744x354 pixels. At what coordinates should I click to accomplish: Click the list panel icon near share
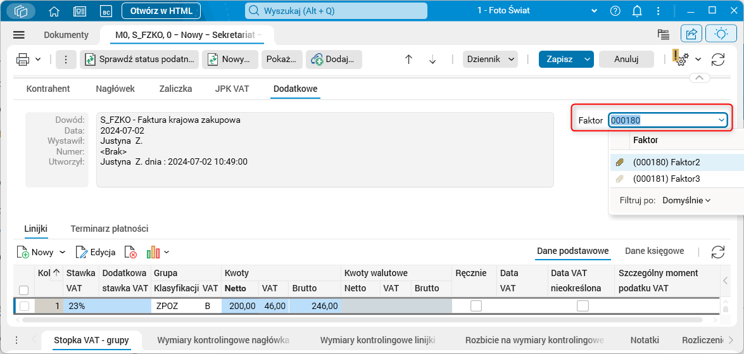tap(663, 34)
